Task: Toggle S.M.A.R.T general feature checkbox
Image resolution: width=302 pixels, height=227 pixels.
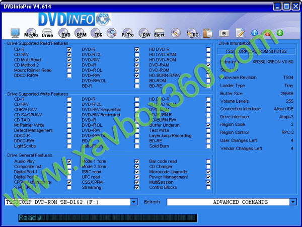Action: pos(69,187)
